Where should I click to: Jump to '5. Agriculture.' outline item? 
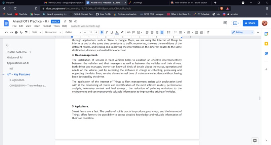pyautogui.click(x=17, y=80)
